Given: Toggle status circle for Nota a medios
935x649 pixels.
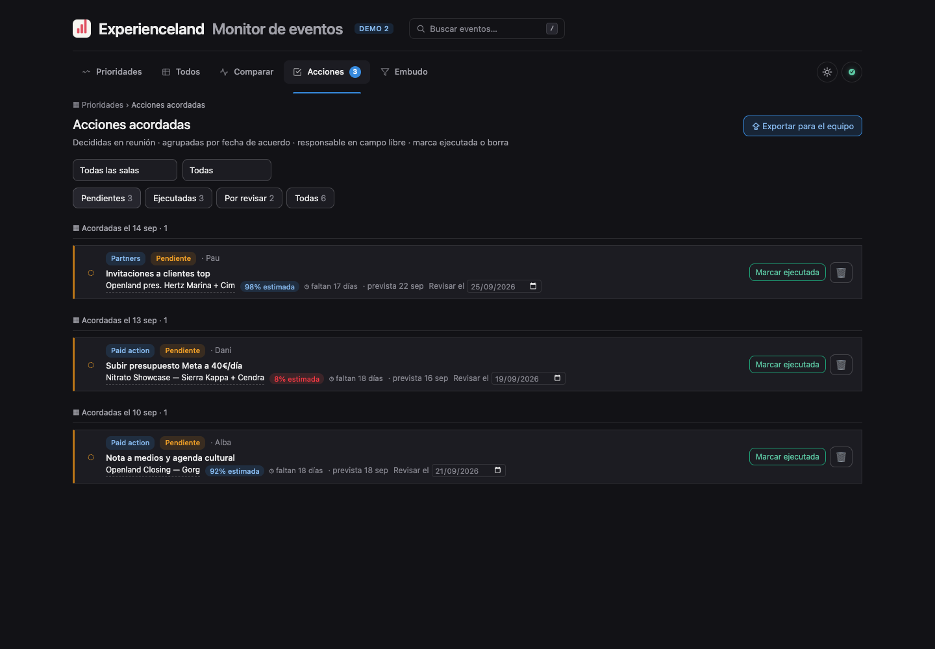Looking at the screenshot, I should [91, 458].
